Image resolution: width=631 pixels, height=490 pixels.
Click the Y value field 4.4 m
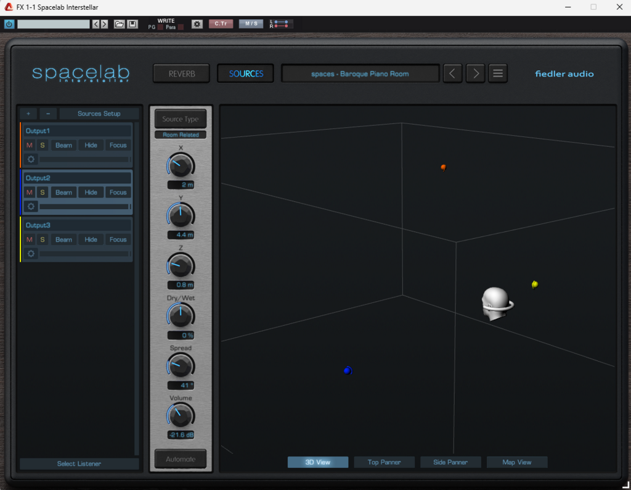181,235
